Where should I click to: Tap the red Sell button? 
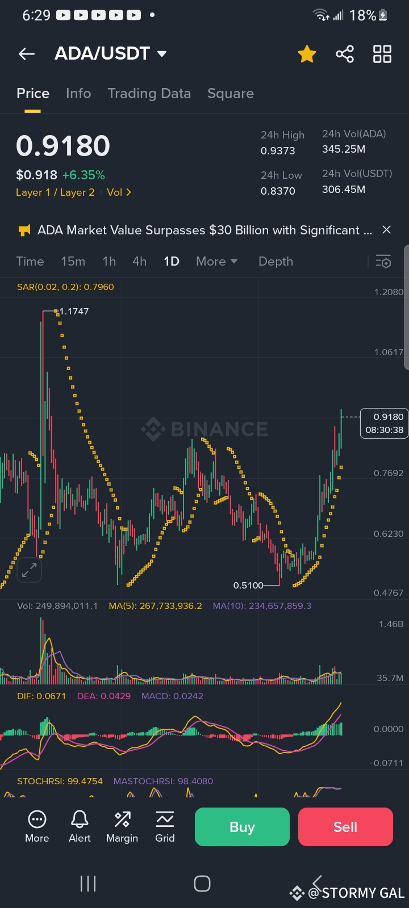click(345, 827)
